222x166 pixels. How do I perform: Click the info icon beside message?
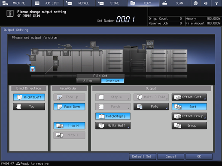[x=10, y=13]
